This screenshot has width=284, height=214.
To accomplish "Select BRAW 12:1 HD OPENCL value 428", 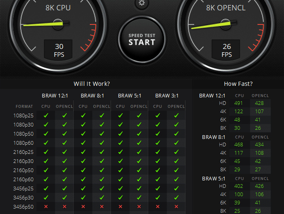I will [259, 103].
